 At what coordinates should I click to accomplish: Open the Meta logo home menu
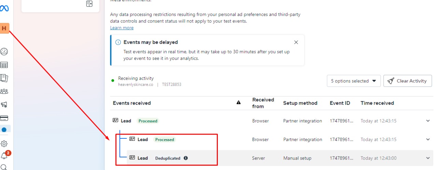(x=4, y=8)
